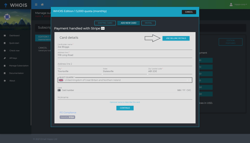Click the dialog title 'WHOIS Edition 1 5,000 quota (monthly)'

tap(80, 11)
